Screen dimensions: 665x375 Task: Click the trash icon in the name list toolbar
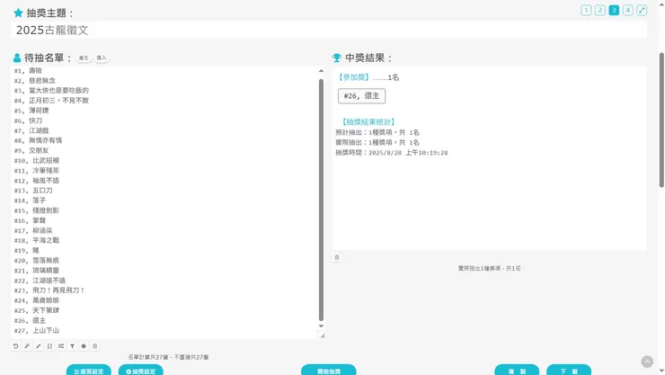(95, 346)
